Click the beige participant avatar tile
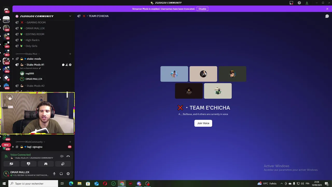 coord(203,74)
